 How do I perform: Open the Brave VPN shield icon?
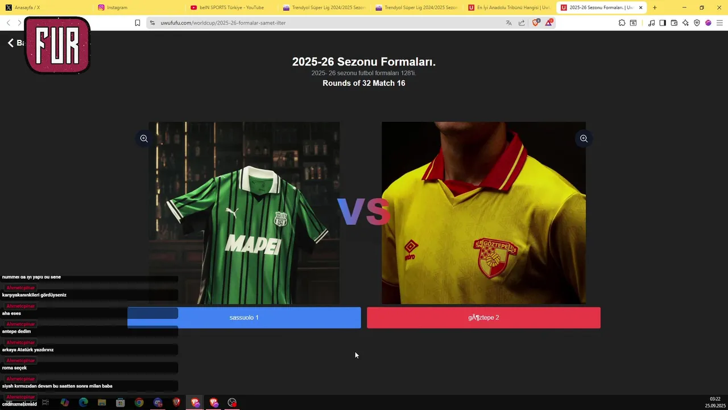697,23
